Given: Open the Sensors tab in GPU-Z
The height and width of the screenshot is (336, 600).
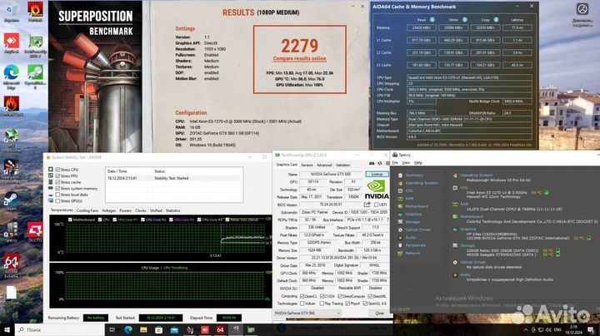Looking at the screenshot, I should click(x=307, y=165).
